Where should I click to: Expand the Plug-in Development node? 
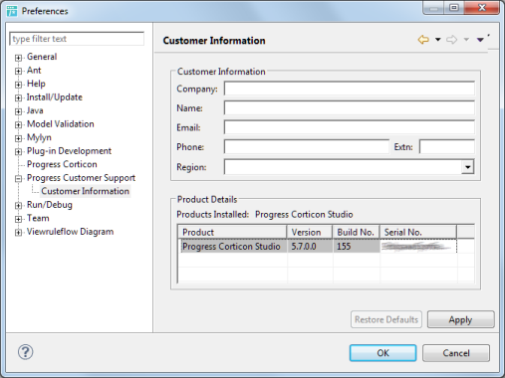coord(18,152)
